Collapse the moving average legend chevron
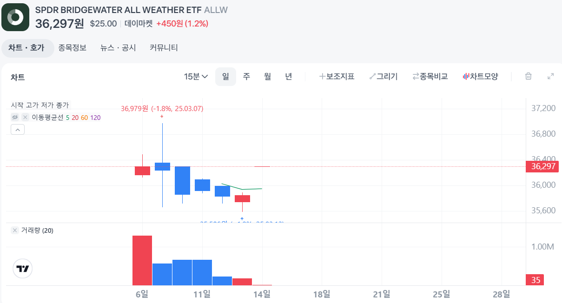The height and width of the screenshot is (303, 562). point(18,129)
